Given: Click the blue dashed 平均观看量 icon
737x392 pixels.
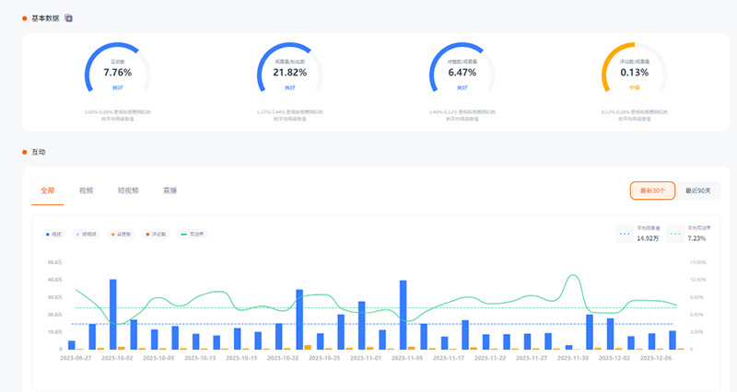Looking at the screenshot, I should (626, 234).
